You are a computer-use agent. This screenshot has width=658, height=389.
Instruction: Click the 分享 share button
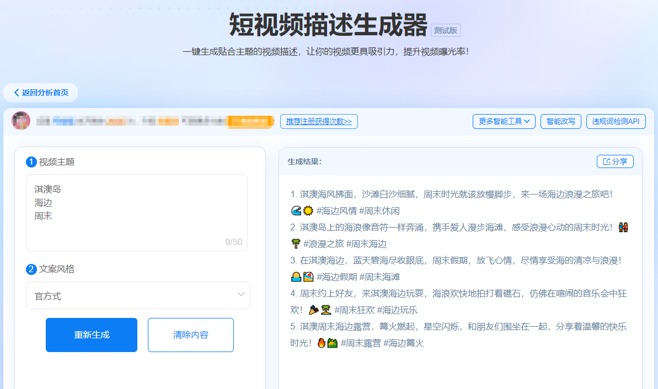click(615, 161)
